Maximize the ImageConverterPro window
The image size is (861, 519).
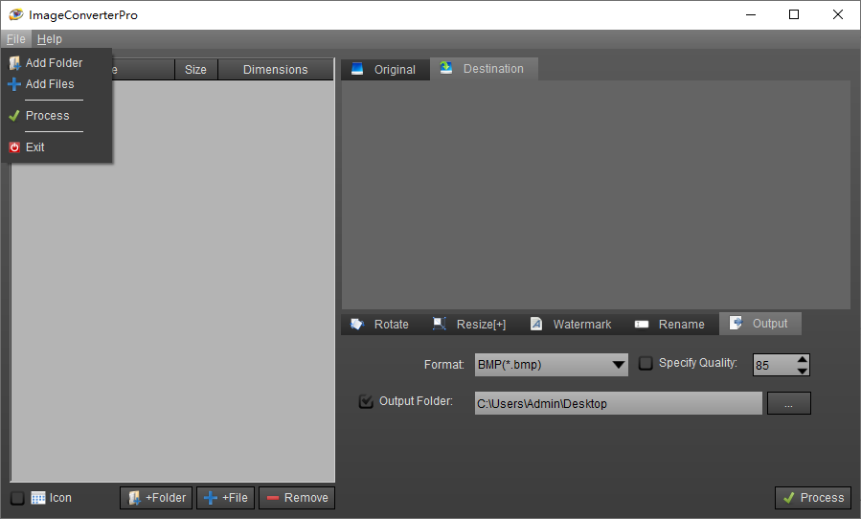[794, 14]
